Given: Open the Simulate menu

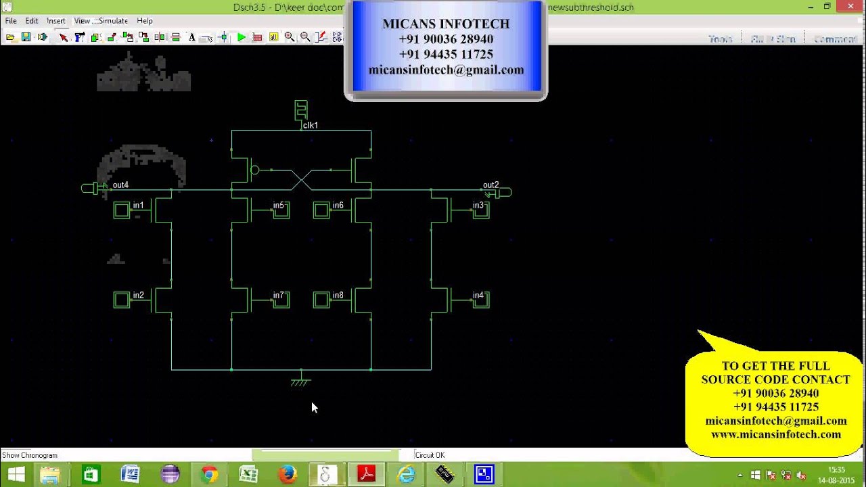Looking at the screenshot, I should pos(113,21).
